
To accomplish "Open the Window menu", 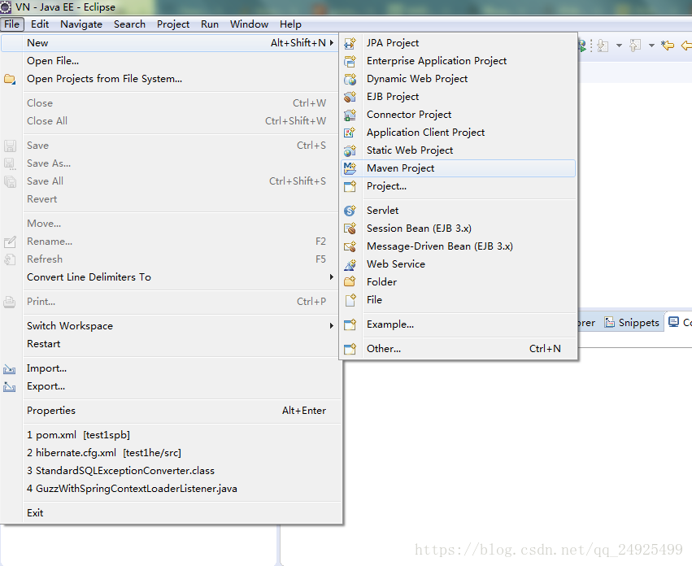I will tap(249, 24).
